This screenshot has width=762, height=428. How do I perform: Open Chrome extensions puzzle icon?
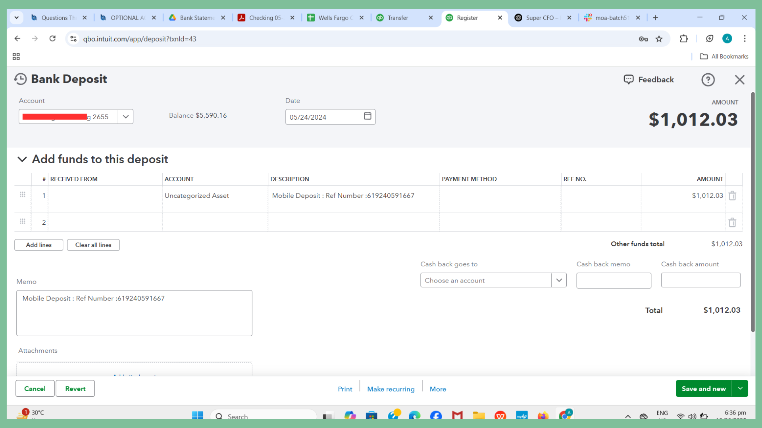(x=683, y=39)
